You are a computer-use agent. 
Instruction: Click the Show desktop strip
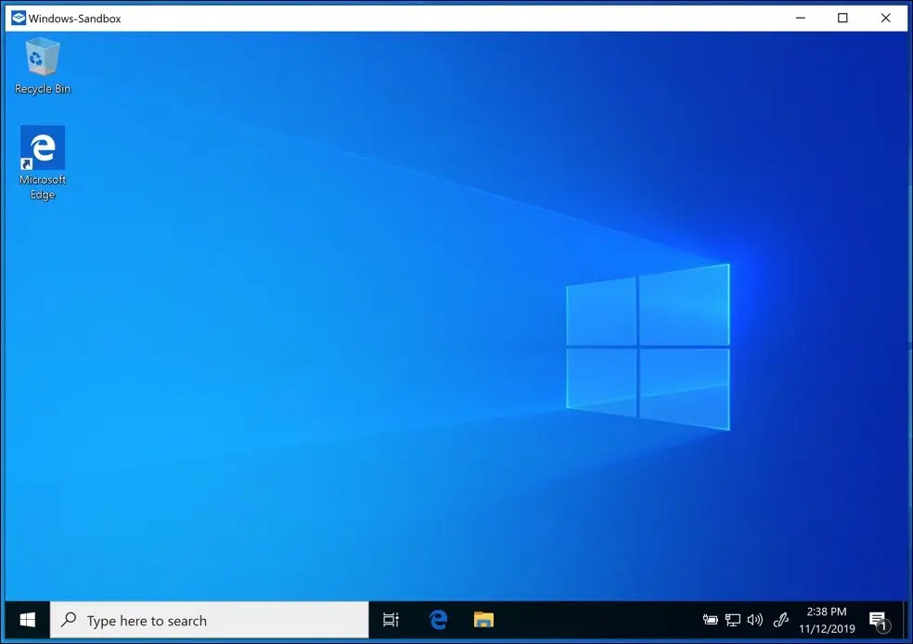(x=905, y=620)
